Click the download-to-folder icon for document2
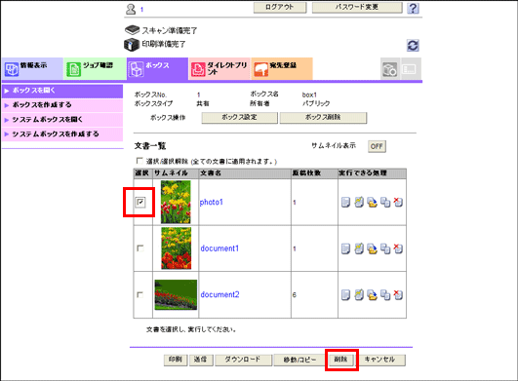 click(x=373, y=294)
